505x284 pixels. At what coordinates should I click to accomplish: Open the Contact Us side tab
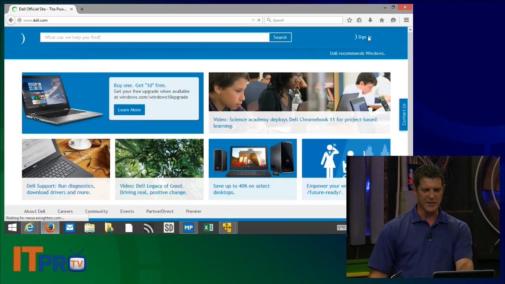tap(403, 114)
